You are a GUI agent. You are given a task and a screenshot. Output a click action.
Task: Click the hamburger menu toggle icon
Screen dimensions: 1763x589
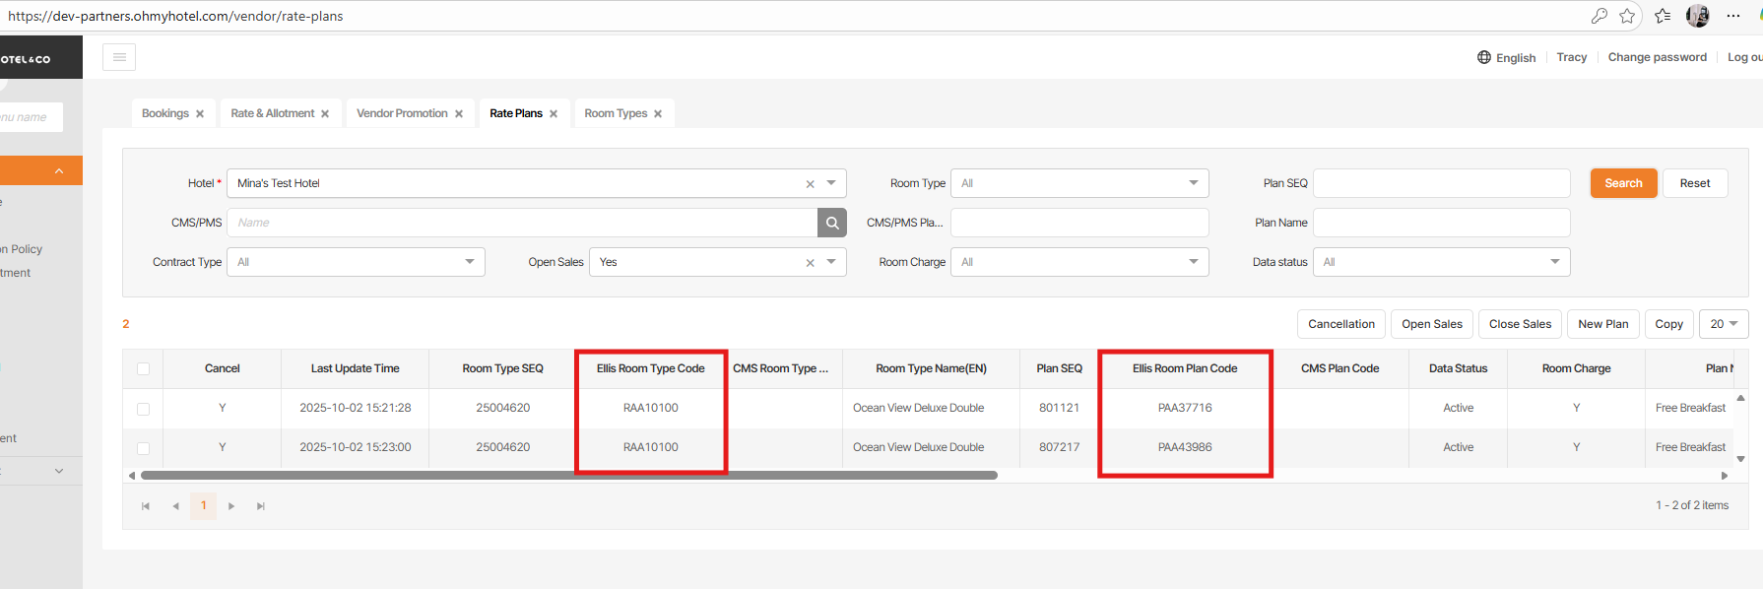coord(119,57)
